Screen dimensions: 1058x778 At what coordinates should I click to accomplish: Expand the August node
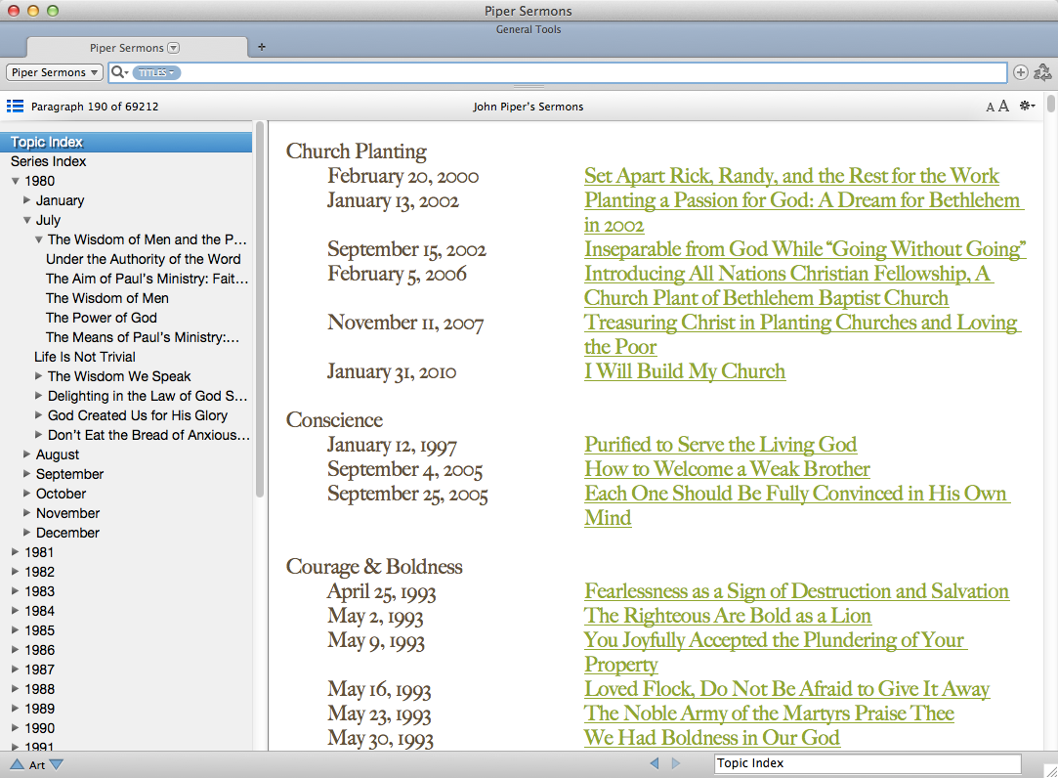(x=27, y=454)
